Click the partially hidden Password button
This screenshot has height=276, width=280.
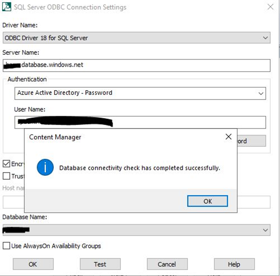(x=251, y=141)
